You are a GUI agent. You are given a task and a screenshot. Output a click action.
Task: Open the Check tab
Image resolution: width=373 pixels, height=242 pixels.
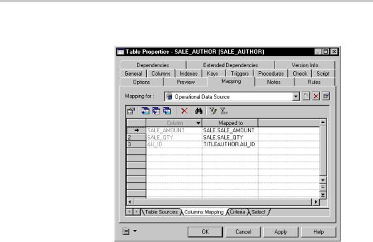[x=300, y=74]
